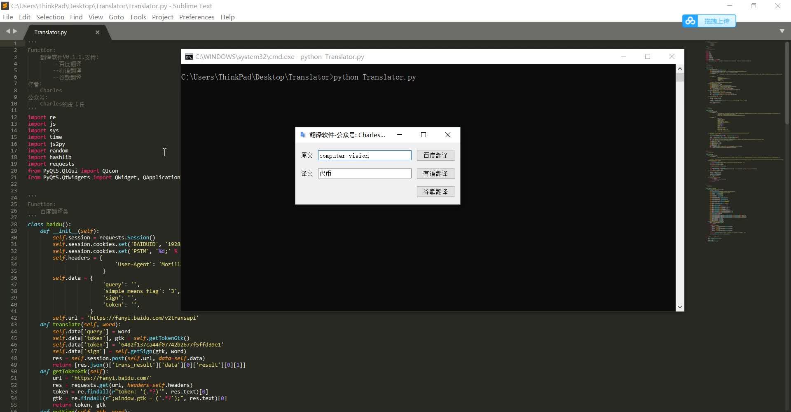Click 'import hashlib' code line

pos(49,157)
